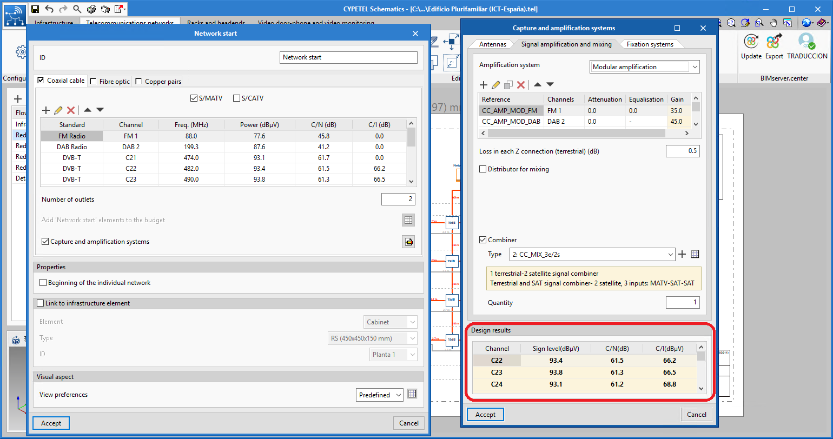The width and height of the screenshot is (833, 439).
Task: Undo the last action in the quick toolbar
Action: 49,9
